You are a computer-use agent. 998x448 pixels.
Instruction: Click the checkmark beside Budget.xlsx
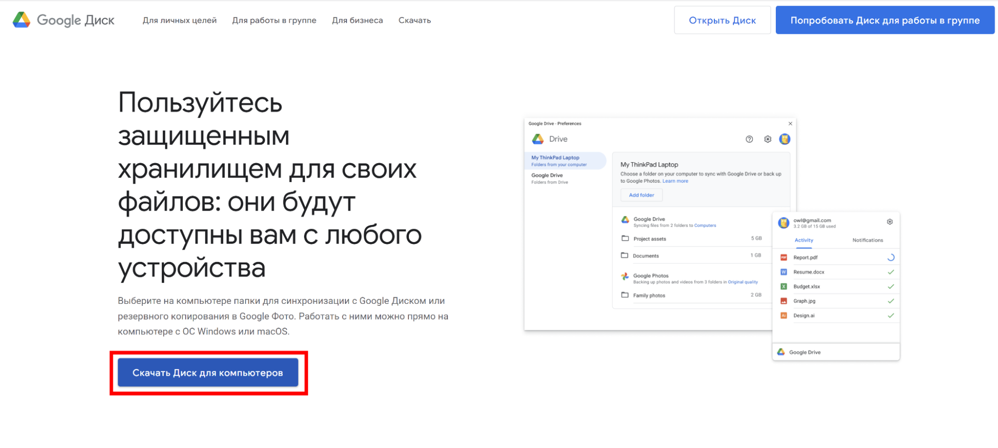(x=891, y=286)
